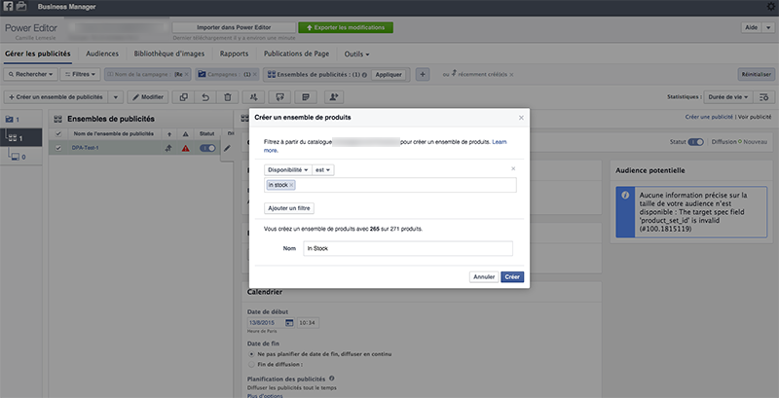Open the Plus d'options link
779x398 pixels.
pos(265,395)
